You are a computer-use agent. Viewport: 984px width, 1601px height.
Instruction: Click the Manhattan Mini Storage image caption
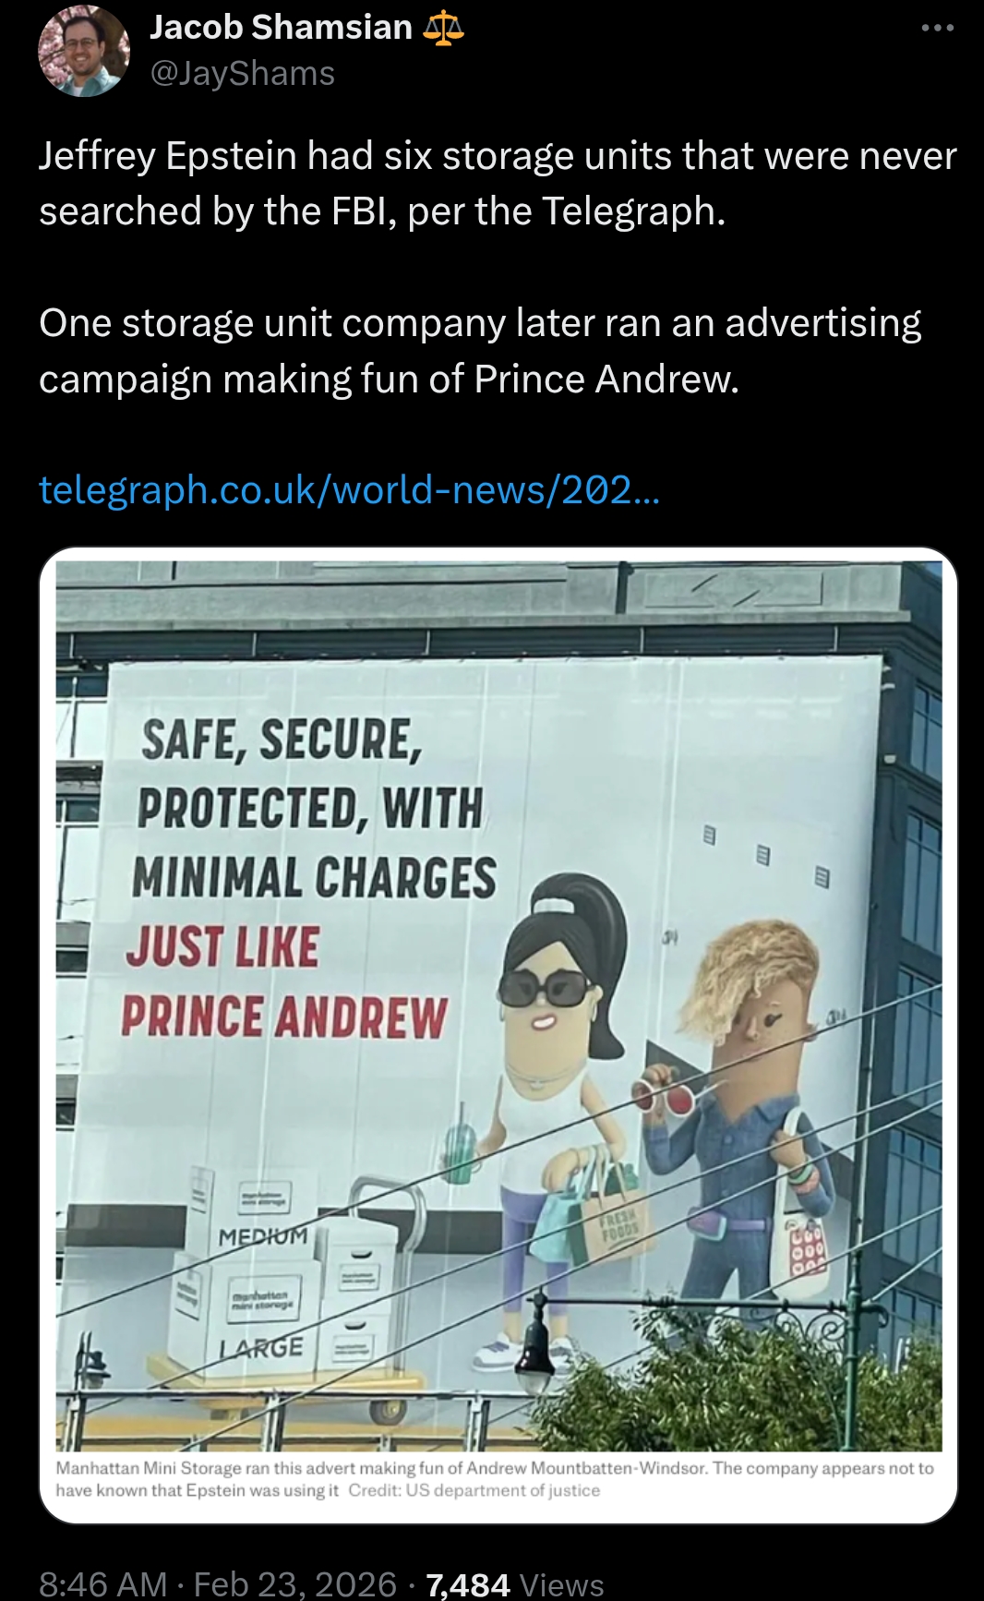495,1478
